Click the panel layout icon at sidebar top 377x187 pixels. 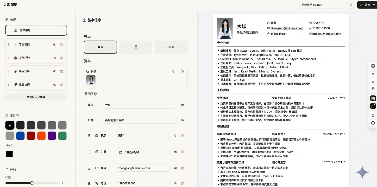[x=373, y=66]
